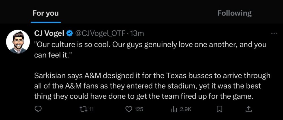
Task: Click the 2.9K views count
Action: pos(186,109)
